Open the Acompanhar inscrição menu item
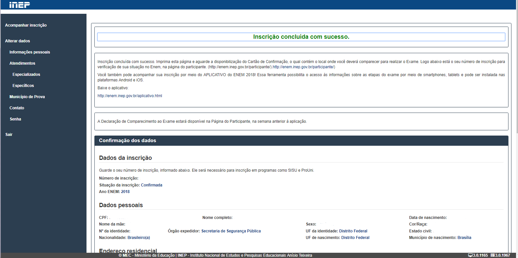 pyautogui.click(x=26, y=25)
